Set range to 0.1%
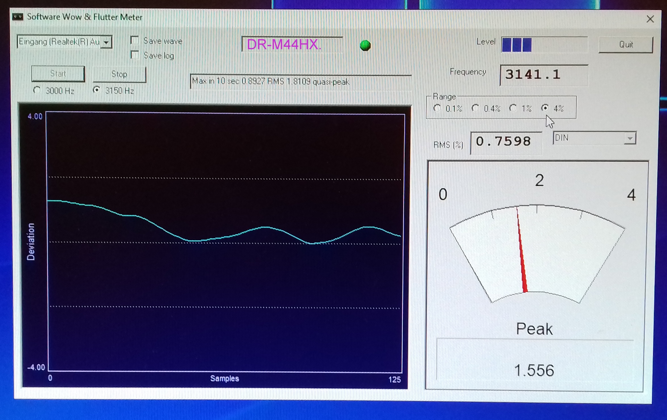Image resolution: width=667 pixels, height=420 pixels. pos(437,108)
